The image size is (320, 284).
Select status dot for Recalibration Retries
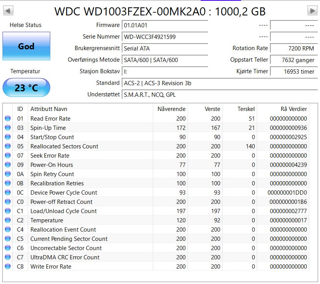click(8, 183)
